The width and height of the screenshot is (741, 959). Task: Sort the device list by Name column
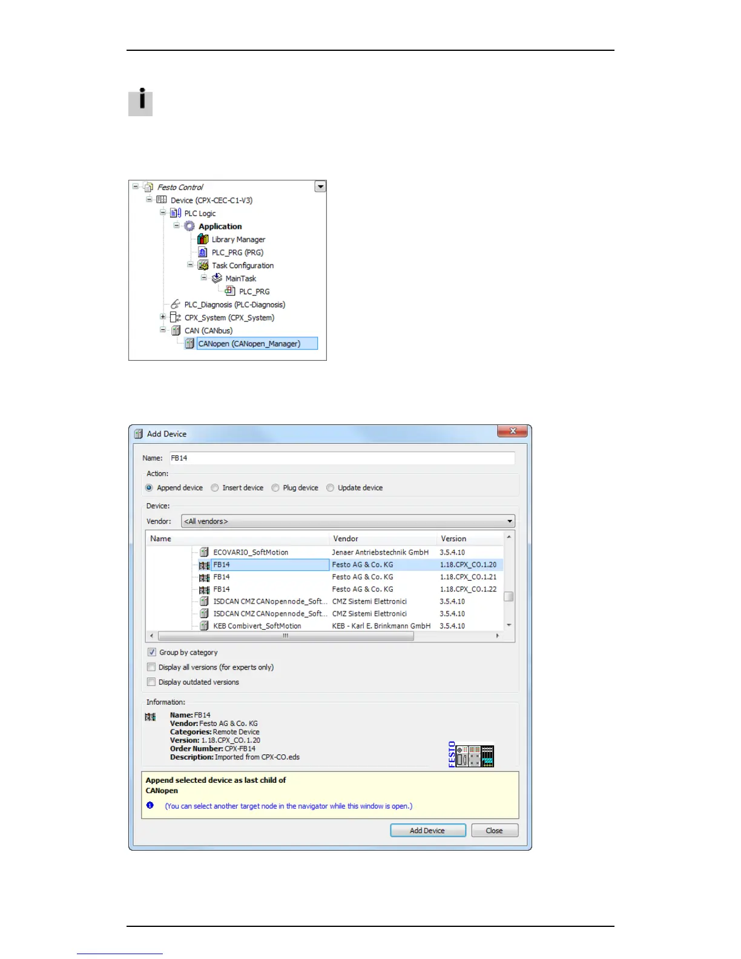coord(237,538)
